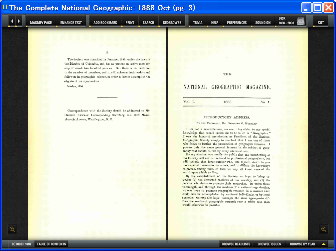336x251 pixels.
Task: Exit the application using EXIT button
Action: 321,23
